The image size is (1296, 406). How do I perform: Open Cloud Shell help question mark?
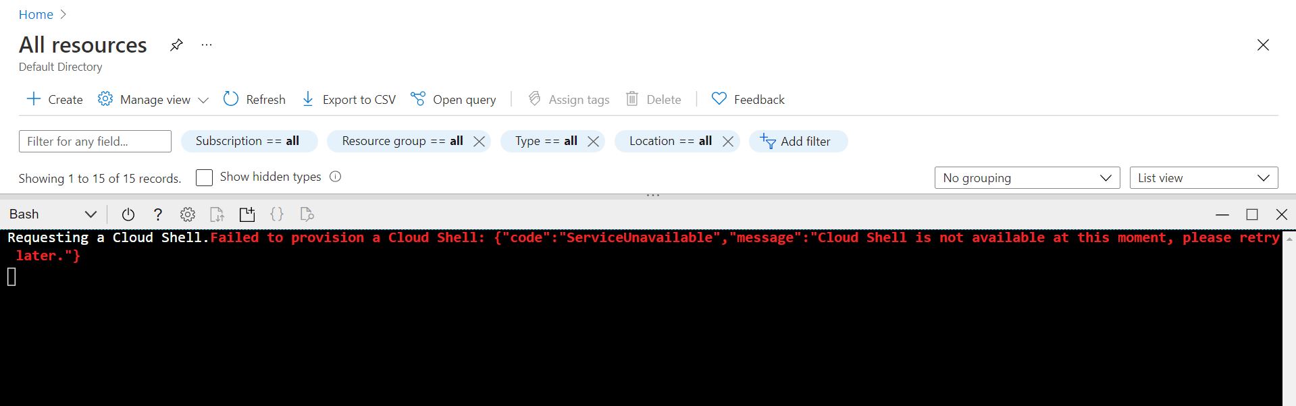coord(157,214)
